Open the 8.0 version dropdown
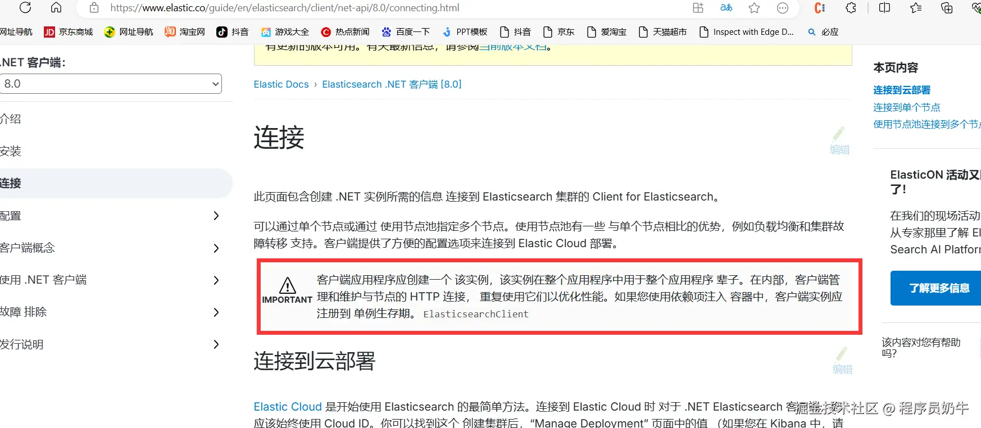Image resolution: width=981 pixels, height=428 pixels. click(111, 84)
